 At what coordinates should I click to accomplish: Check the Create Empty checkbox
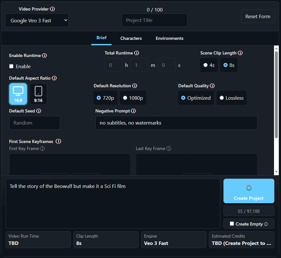point(231,224)
